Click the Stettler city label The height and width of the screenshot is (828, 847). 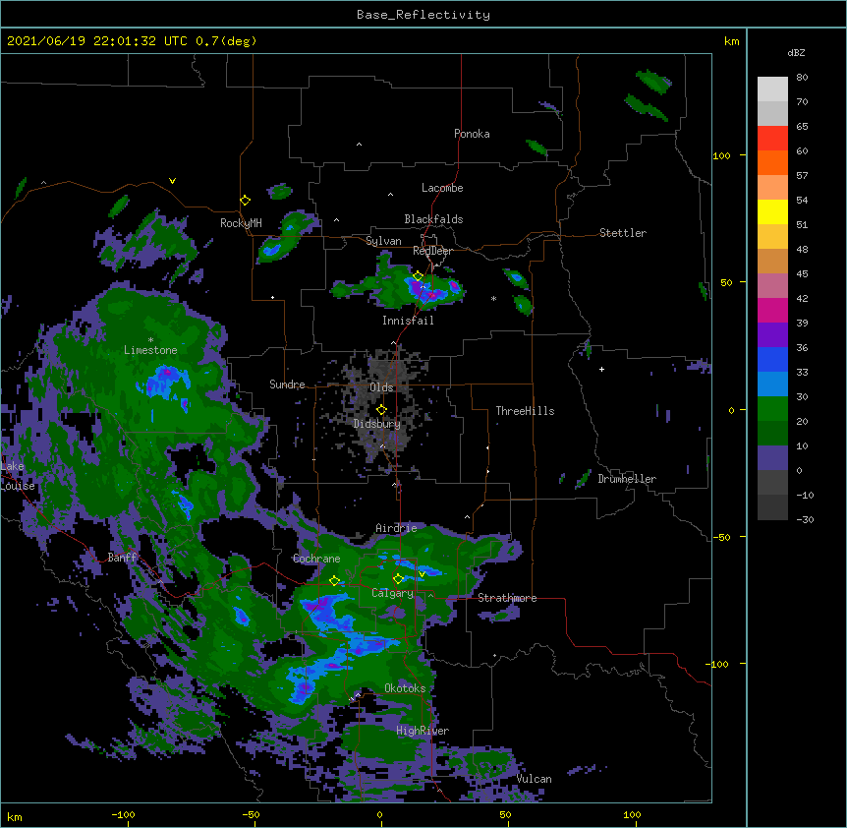pyautogui.click(x=623, y=233)
